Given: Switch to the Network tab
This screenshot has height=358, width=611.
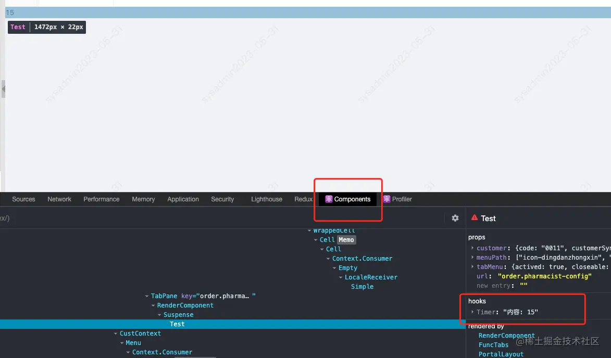Looking at the screenshot, I should click(x=59, y=199).
